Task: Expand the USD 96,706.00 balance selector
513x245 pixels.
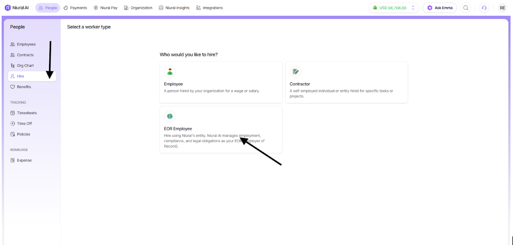Action: [x=393, y=8]
